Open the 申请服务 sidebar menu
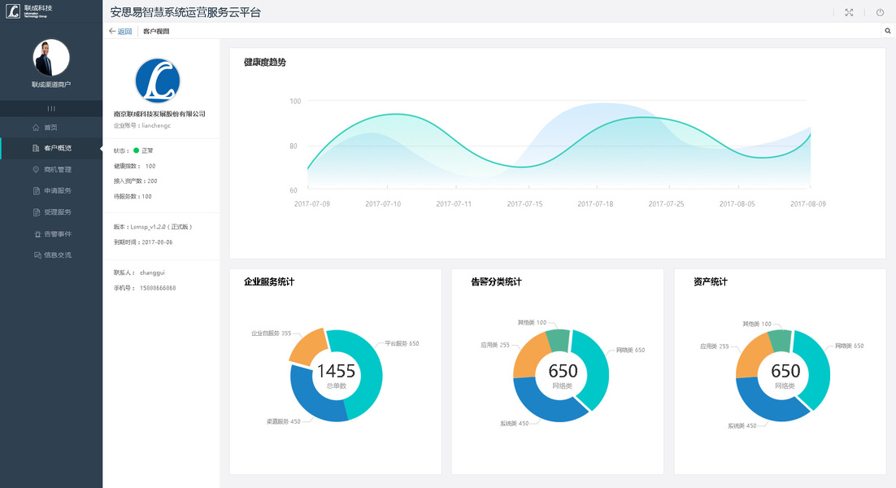 pyautogui.click(x=51, y=191)
